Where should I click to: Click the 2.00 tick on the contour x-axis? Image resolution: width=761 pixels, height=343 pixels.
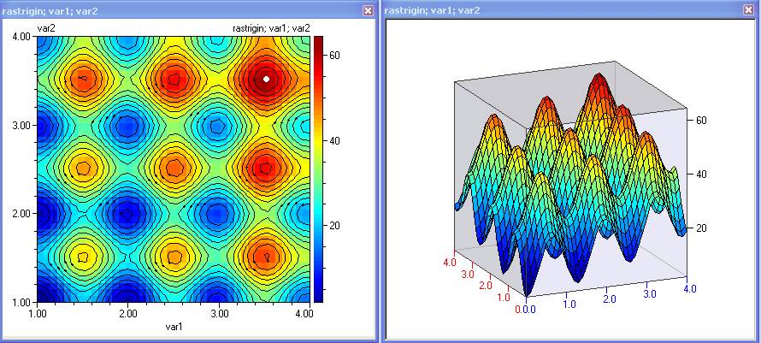(x=127, y=314)
